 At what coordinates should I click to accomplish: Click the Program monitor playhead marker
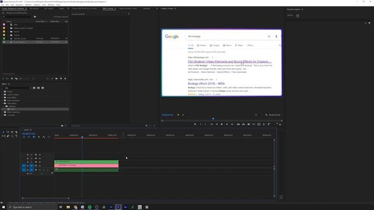[213, 118]
